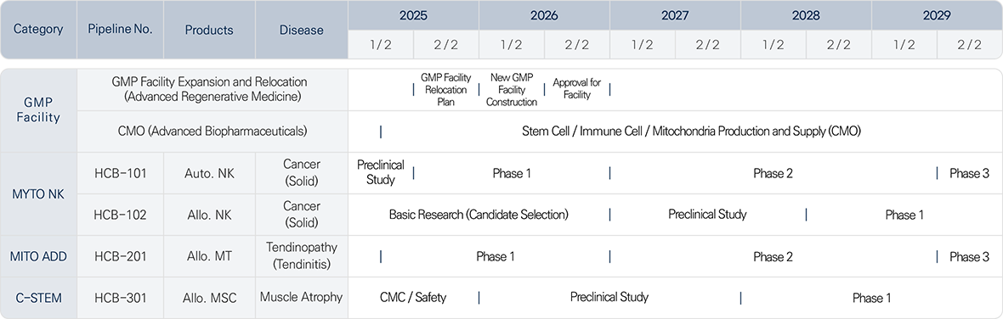The width and height of the screenshot is (1003, 319).
Task: Select the New GMP Facility Construction milestone
Action: coord(512,89)
